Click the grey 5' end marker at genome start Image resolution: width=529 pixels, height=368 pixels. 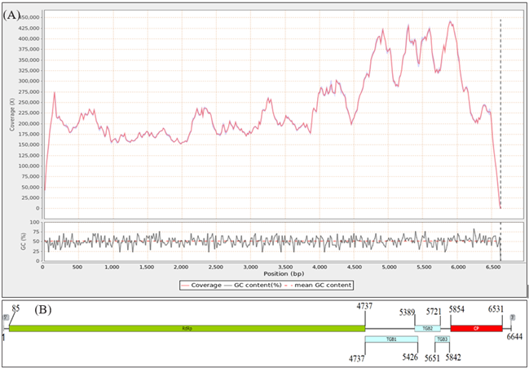click(x=5, y=318)
